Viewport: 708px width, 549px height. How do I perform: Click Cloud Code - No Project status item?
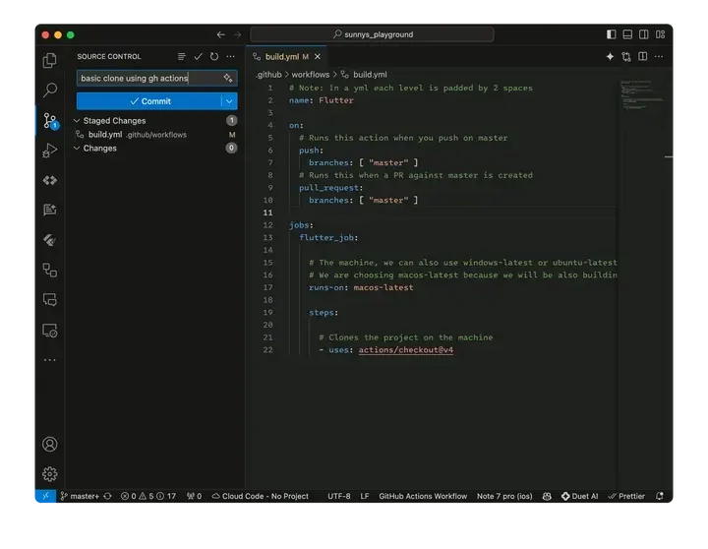(x=260, y=496)
